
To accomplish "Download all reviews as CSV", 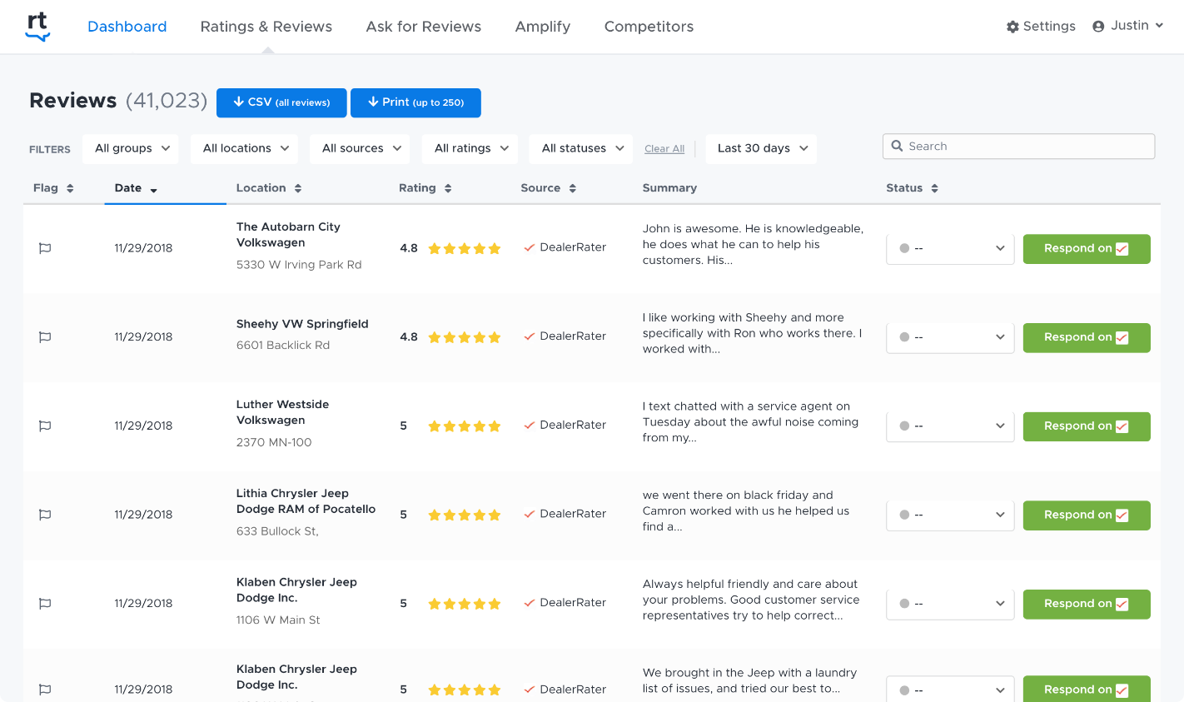I will (x=281, y=102).
